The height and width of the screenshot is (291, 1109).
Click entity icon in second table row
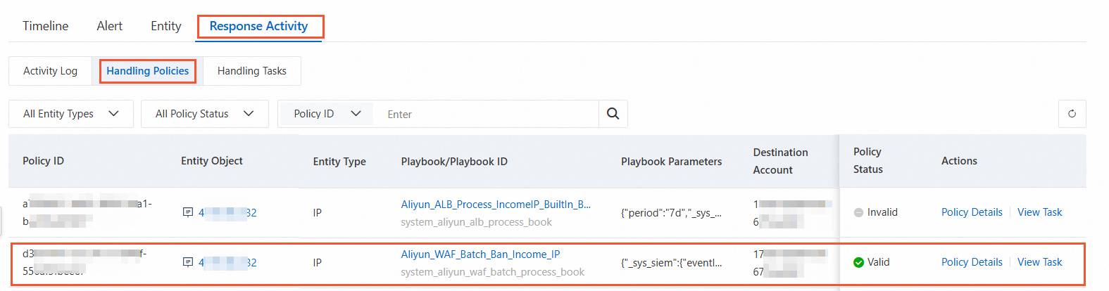point(188,262)
